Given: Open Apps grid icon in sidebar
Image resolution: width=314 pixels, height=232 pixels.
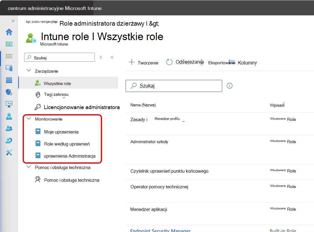Looking at the screenshot, I should [x=9, y=80].
